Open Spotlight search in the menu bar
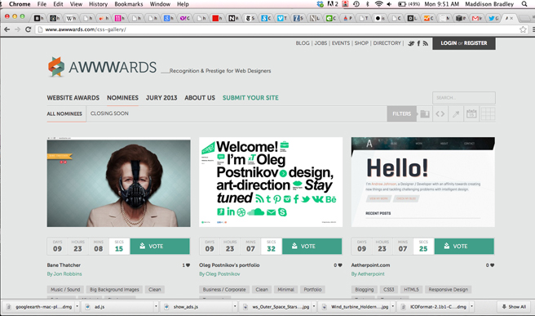Image resolution: width=535 pixels, height=316 pixels. (524, 4)
